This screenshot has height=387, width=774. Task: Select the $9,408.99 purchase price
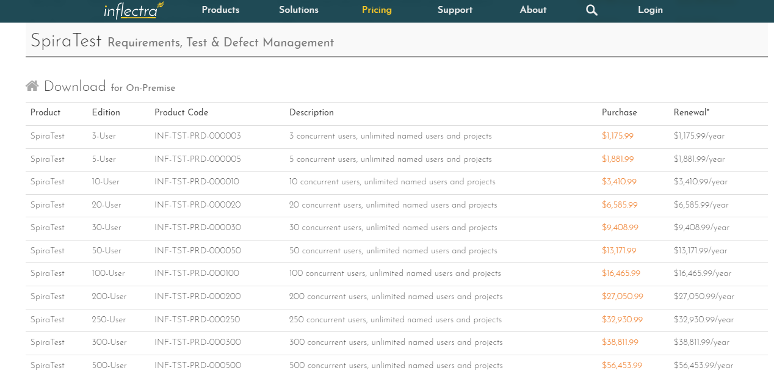[x=620, y=228]
